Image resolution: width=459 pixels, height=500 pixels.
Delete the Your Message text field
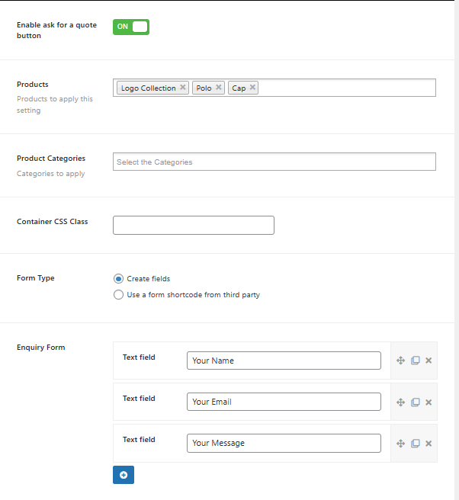coord(429,444)
